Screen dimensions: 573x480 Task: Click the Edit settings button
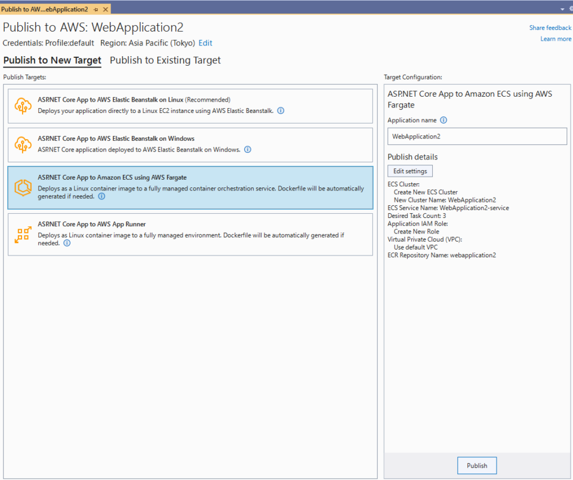[x=410, y=171]
